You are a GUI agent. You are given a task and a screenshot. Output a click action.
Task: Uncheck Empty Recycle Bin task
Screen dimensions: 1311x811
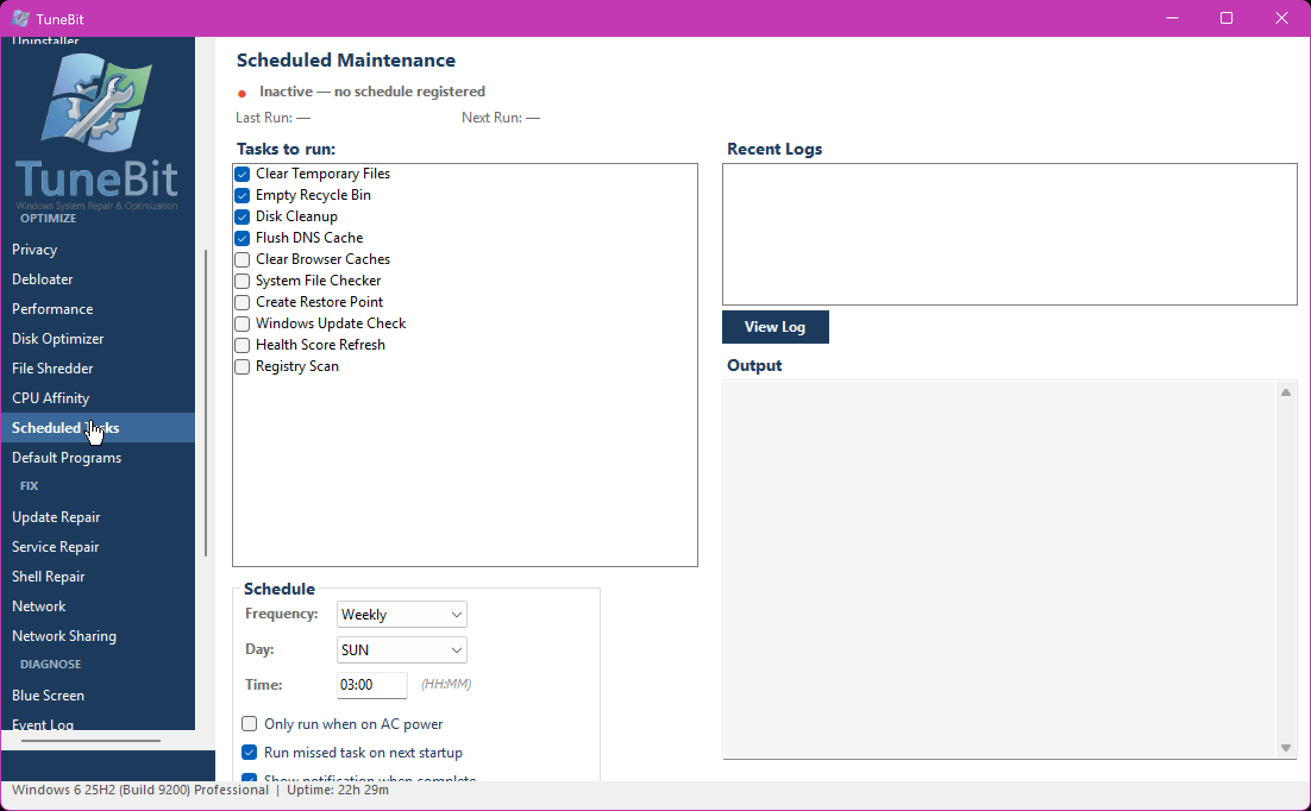[242, 196]
